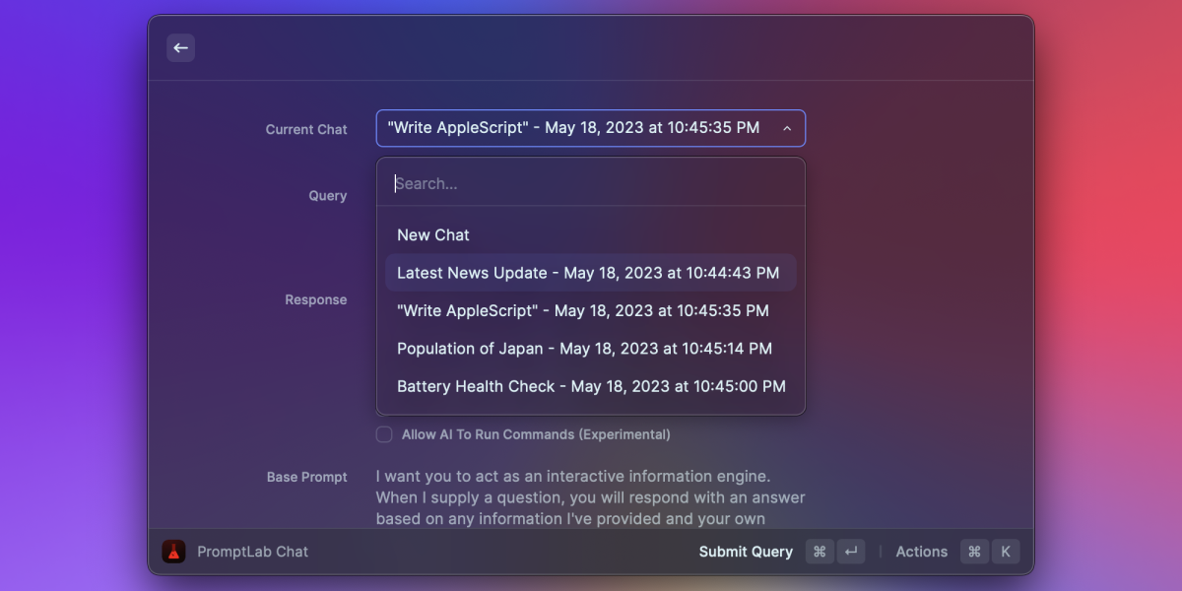Click into the Base Prompt text area

coord(590,497)
